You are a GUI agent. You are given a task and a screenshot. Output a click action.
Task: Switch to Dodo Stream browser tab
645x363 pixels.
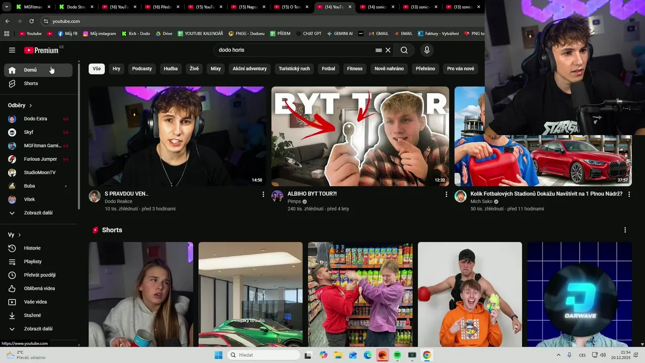click(x=76, y=7)
